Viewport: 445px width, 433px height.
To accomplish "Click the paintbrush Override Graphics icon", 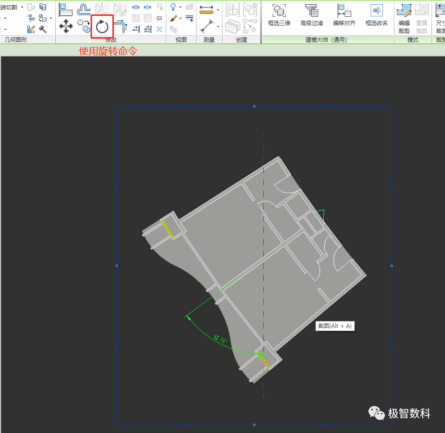I will coord(173,19).
